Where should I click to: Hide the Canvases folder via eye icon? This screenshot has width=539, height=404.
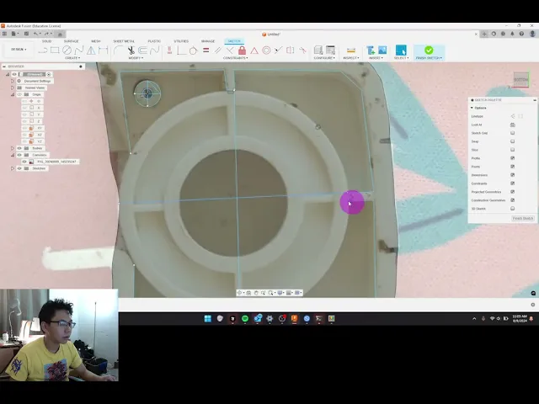coord(19,155)
